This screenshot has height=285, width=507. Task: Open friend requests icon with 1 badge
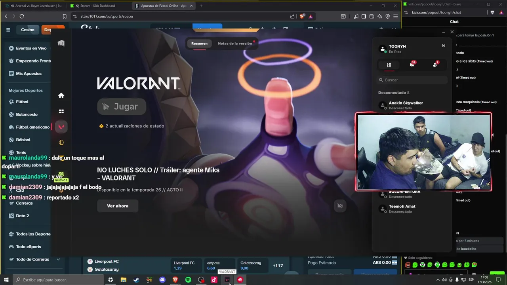click(435, 65)
